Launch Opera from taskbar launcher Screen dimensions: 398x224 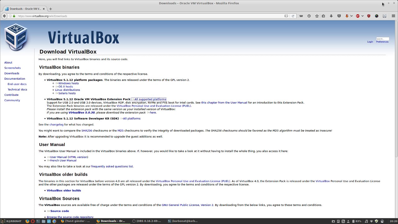33,221
